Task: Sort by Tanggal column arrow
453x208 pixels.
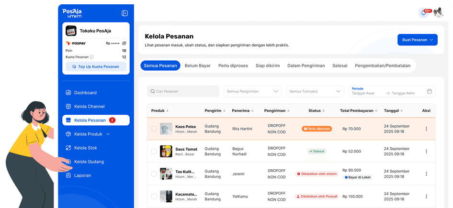Action: [x=402, y=111]
